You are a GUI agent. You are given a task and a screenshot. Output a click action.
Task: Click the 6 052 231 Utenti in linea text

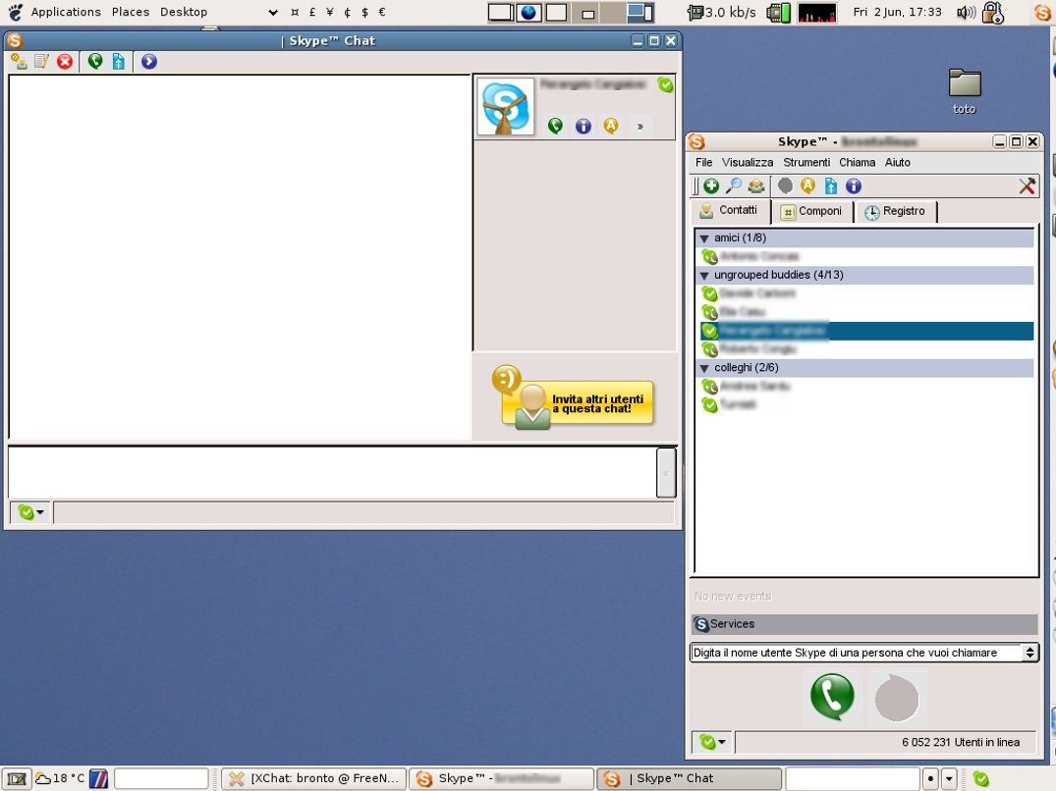(961, 743)
